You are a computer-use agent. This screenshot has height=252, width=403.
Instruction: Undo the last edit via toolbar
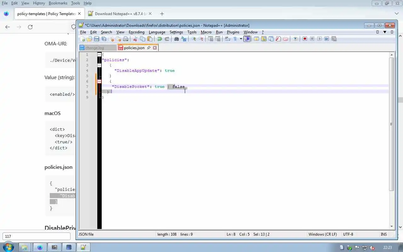tap(160, 39)
